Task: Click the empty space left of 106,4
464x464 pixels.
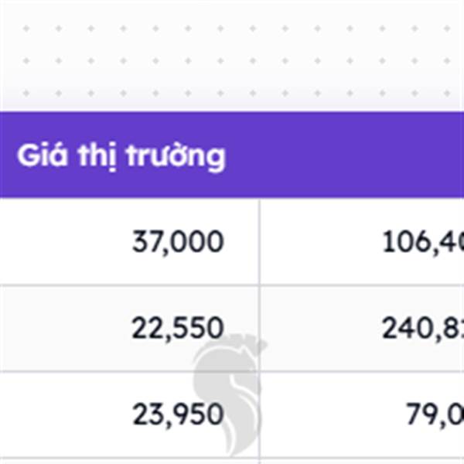Action: coord(321,242)
